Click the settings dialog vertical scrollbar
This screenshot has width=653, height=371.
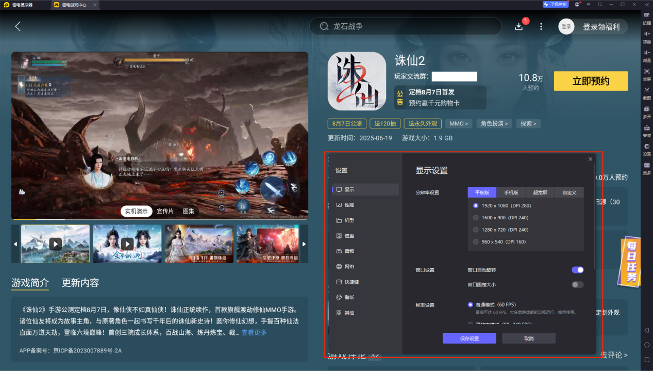[x=594, y=217]
